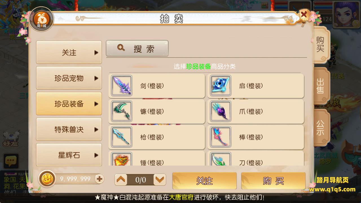This screenshot has height=203, width=361.
Task: Choose the 镰(橙装) scythe icon
Action: coord(122,111)
